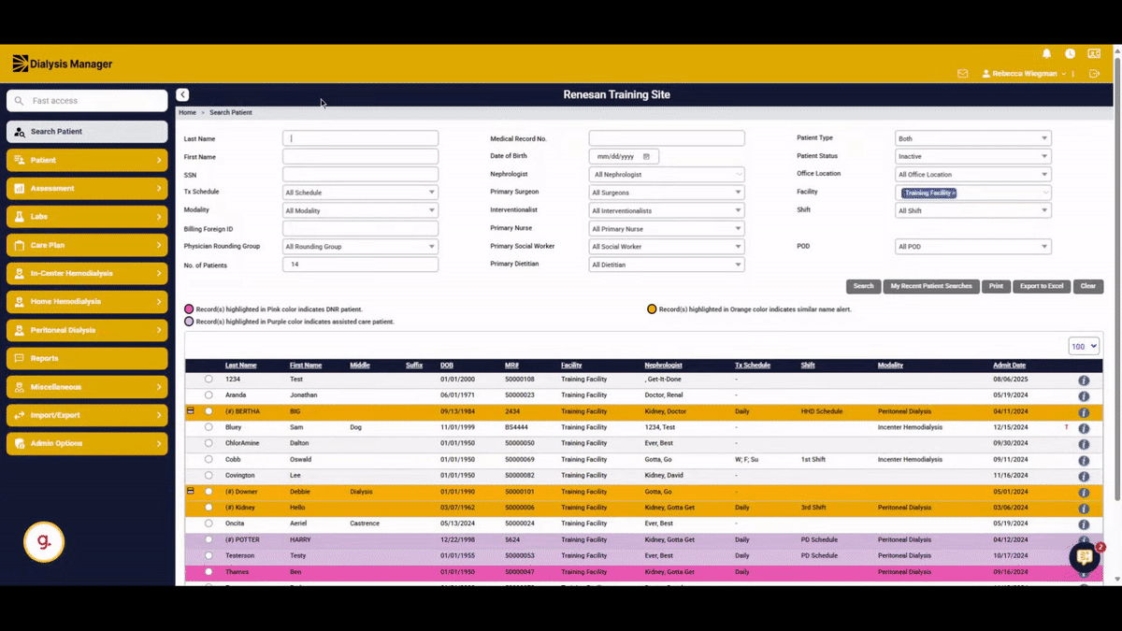This screenshot has height=631, width=1122.
Task: Click the Fast access search box
Action: click(x=87, y=100)
